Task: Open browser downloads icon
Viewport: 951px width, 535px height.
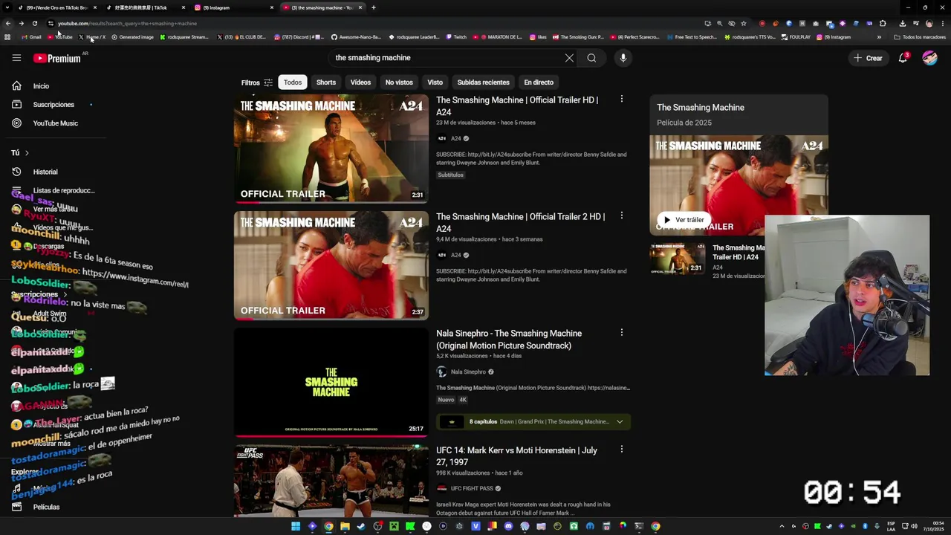Action: coord(903,23)
